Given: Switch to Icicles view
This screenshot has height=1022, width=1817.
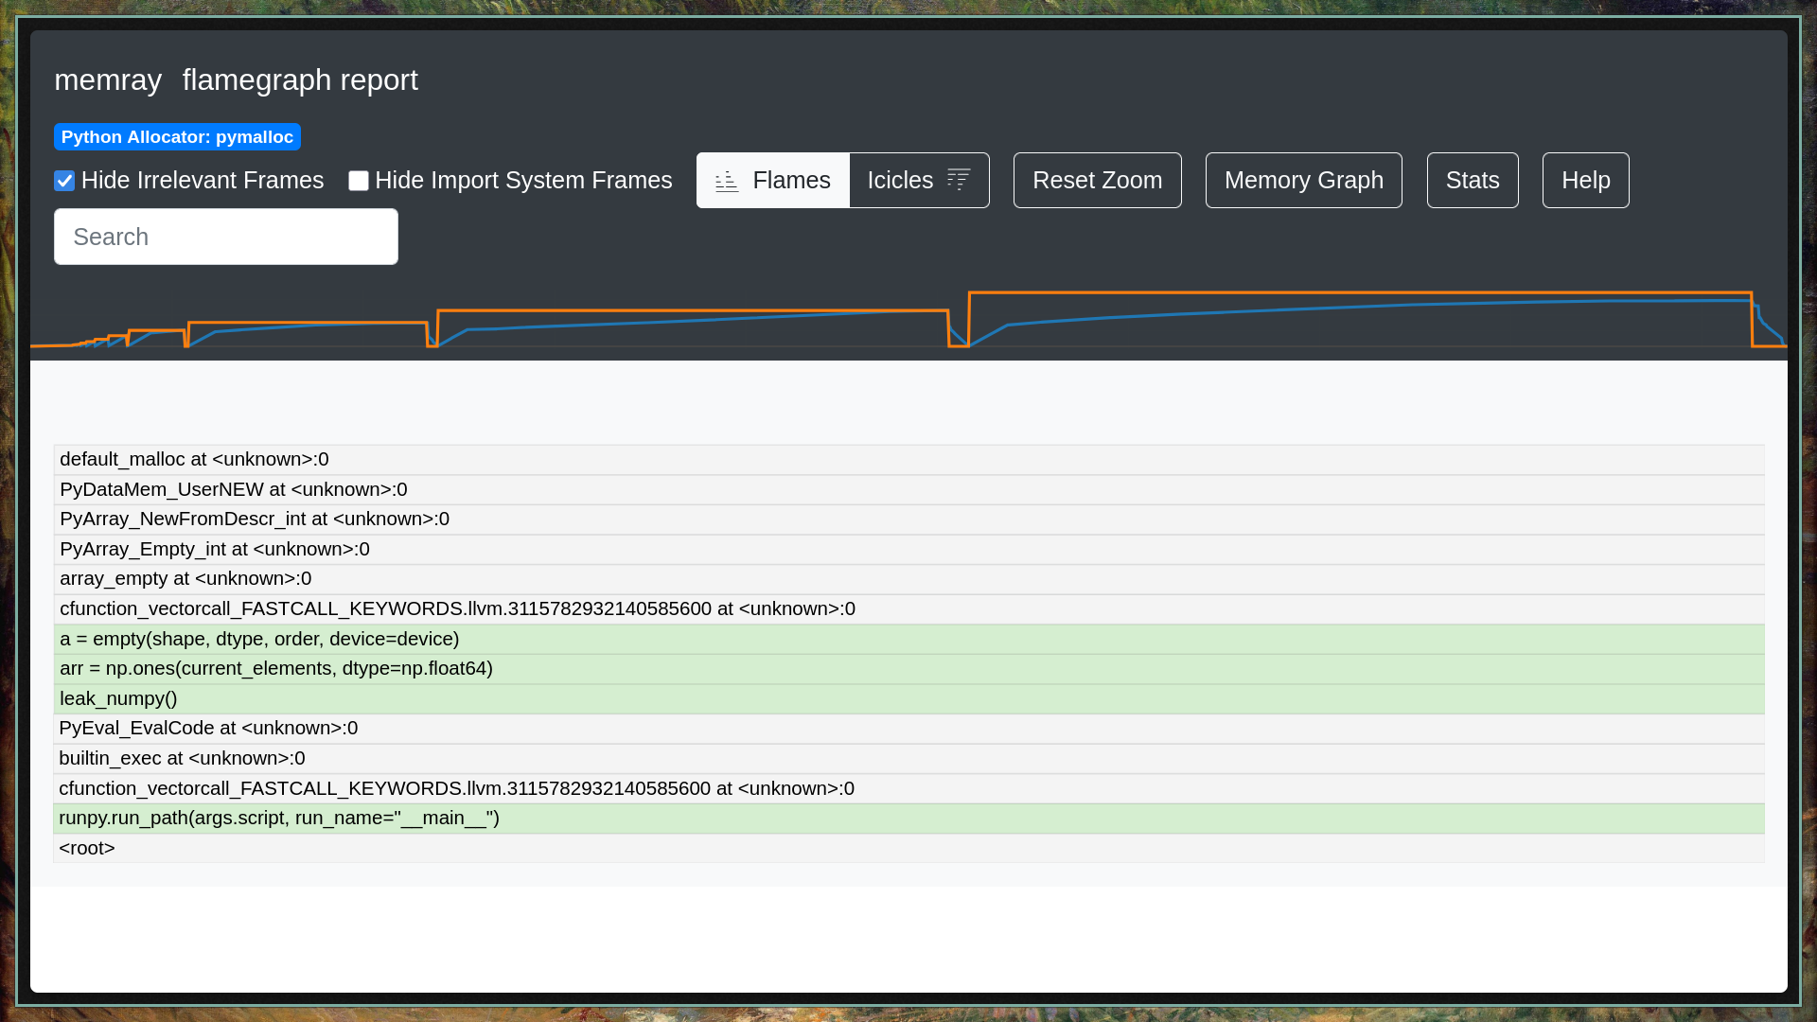Looking at the screenshot, I should [x=920, y=180].
